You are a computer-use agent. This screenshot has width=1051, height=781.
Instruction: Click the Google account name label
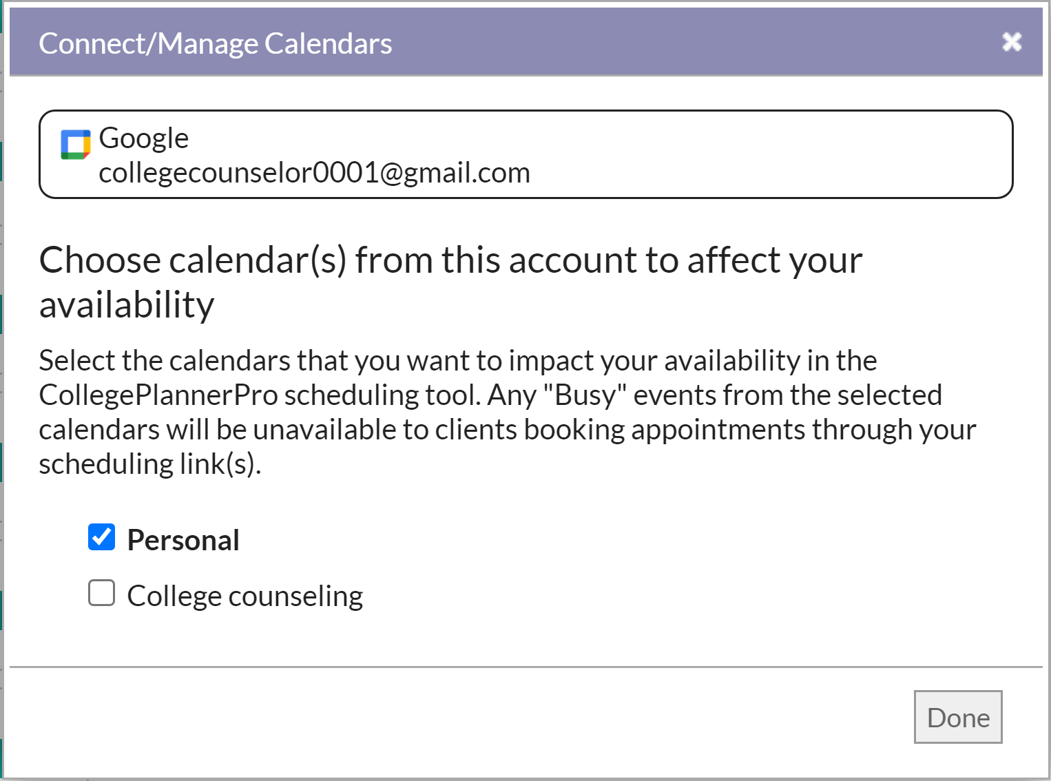pos(143,138)
